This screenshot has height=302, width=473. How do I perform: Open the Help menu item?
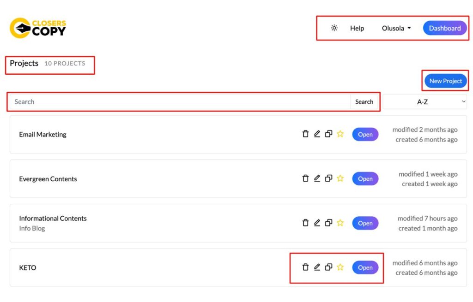(357, 28)
